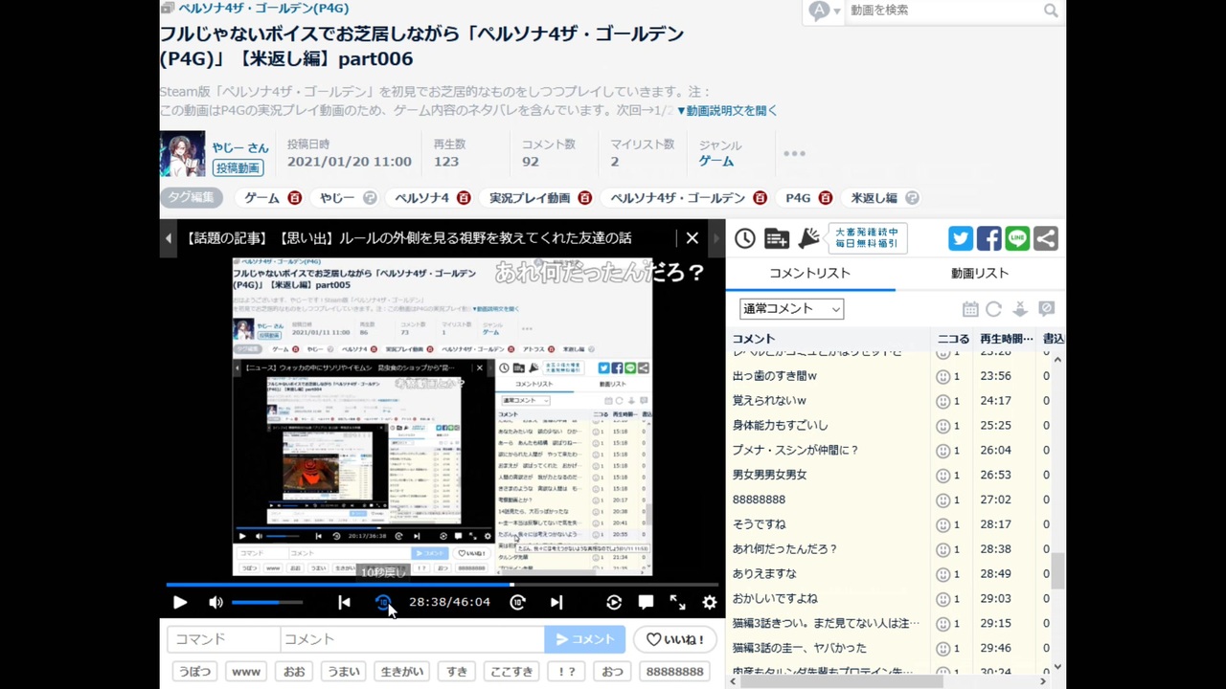Switch to 動画リスト tab
The height and width of the screenshot is (689, 1226).
pos(980,273)
